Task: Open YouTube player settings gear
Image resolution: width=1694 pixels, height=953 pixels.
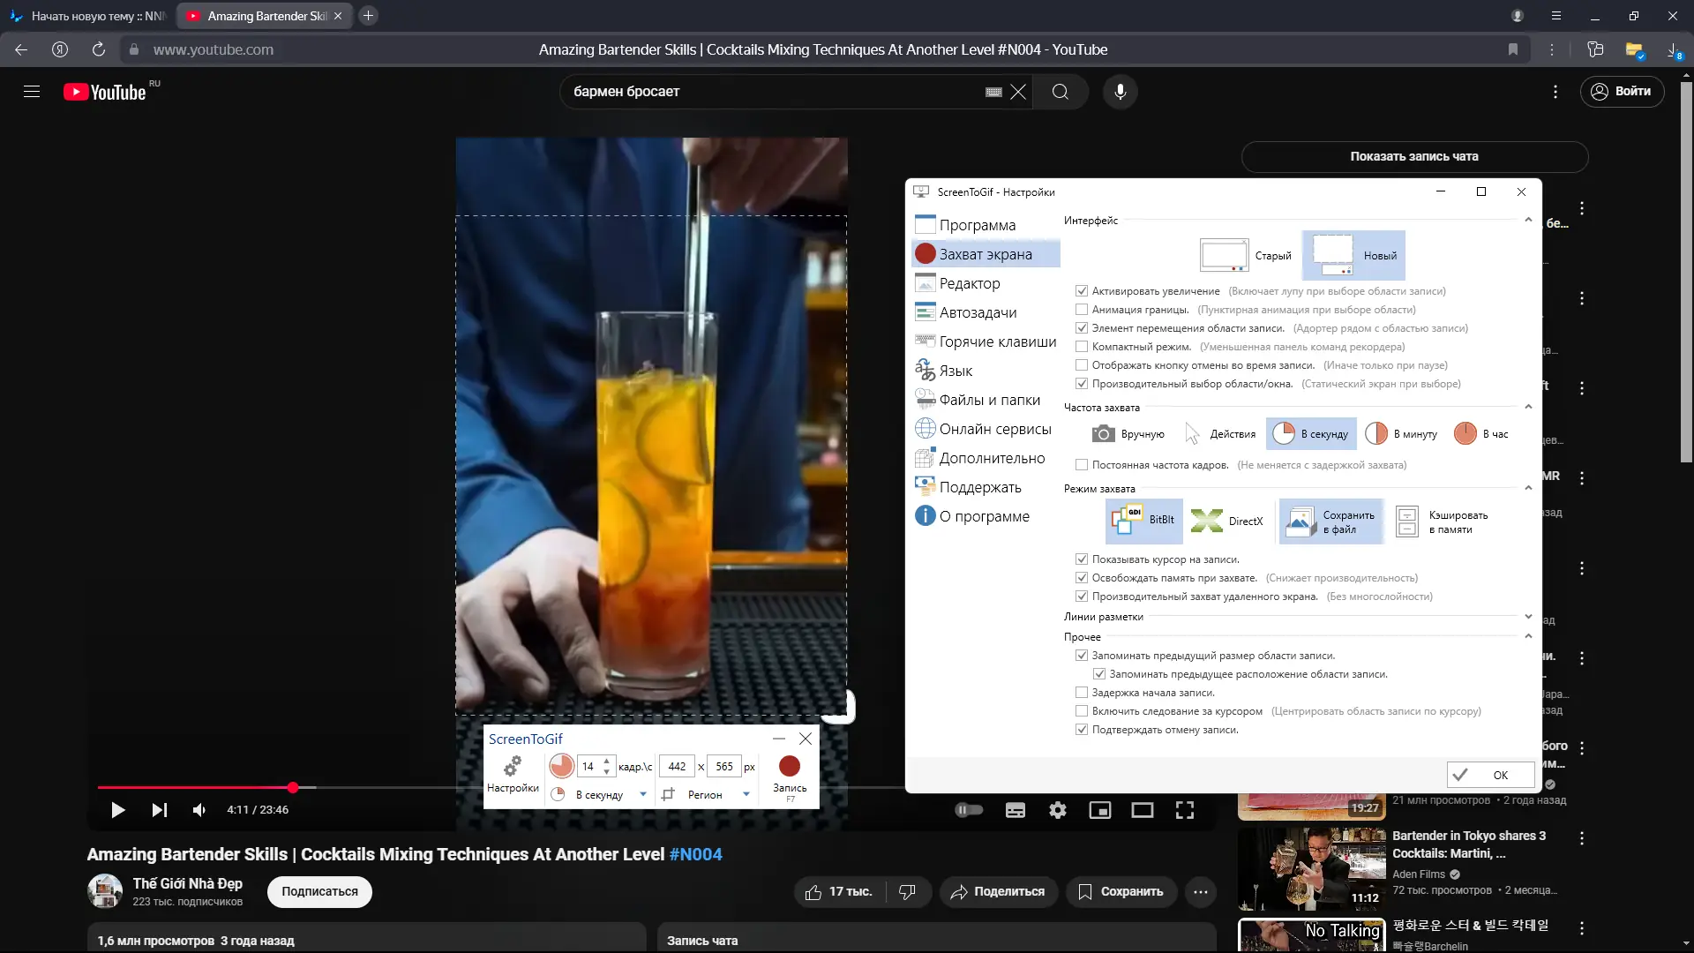Action: (1057, 810)
